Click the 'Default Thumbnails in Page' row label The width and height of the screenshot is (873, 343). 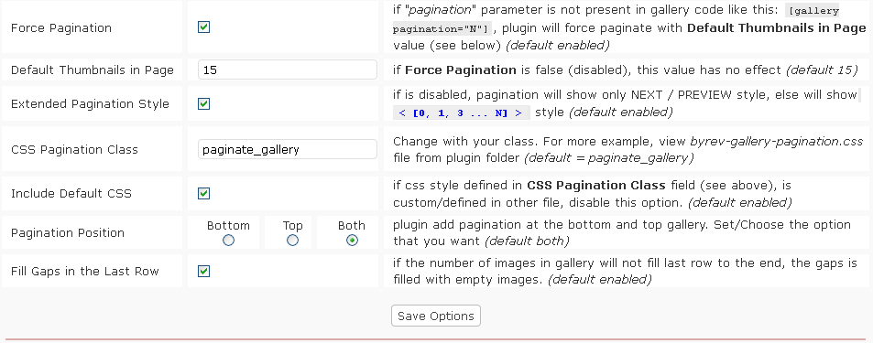93,70
